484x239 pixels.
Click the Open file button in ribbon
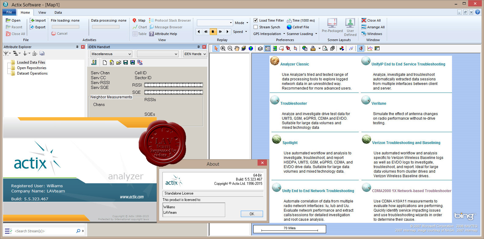pos(13,20)
